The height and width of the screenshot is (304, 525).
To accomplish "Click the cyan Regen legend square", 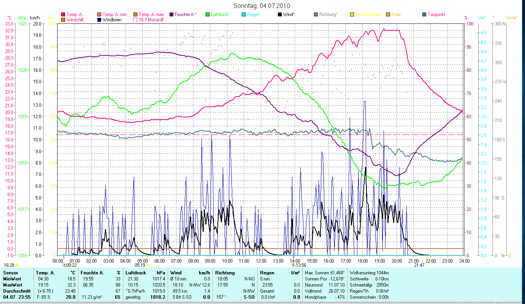I will click(244, 14).
